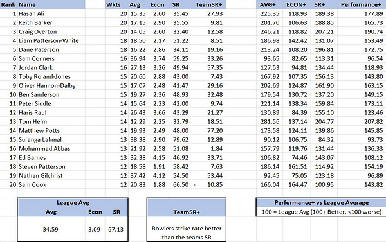Click the TeamSR+ header in top table

[x=209, y=4]
